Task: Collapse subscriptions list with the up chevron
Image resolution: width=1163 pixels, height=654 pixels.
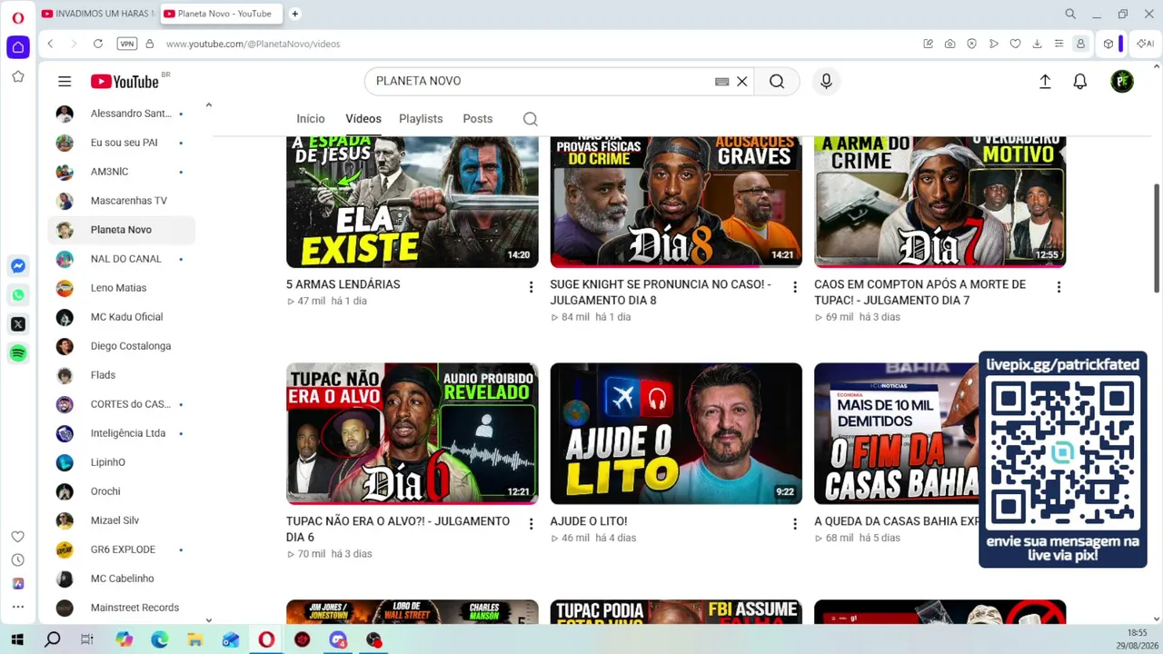Action: (208, 105)
